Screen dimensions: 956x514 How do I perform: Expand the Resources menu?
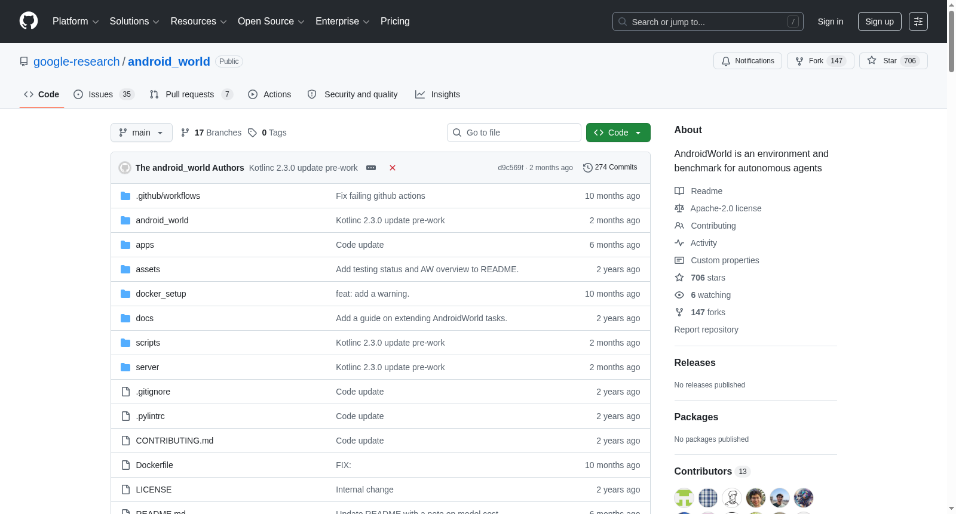pyautogui.click(x=198, y=21)
